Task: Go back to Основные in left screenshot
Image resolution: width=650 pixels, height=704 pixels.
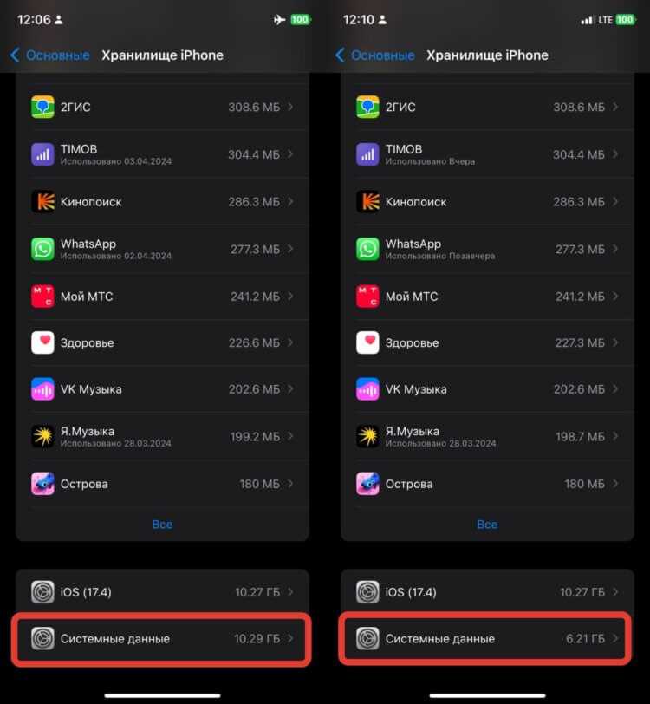Action: [x=49, y=55]
